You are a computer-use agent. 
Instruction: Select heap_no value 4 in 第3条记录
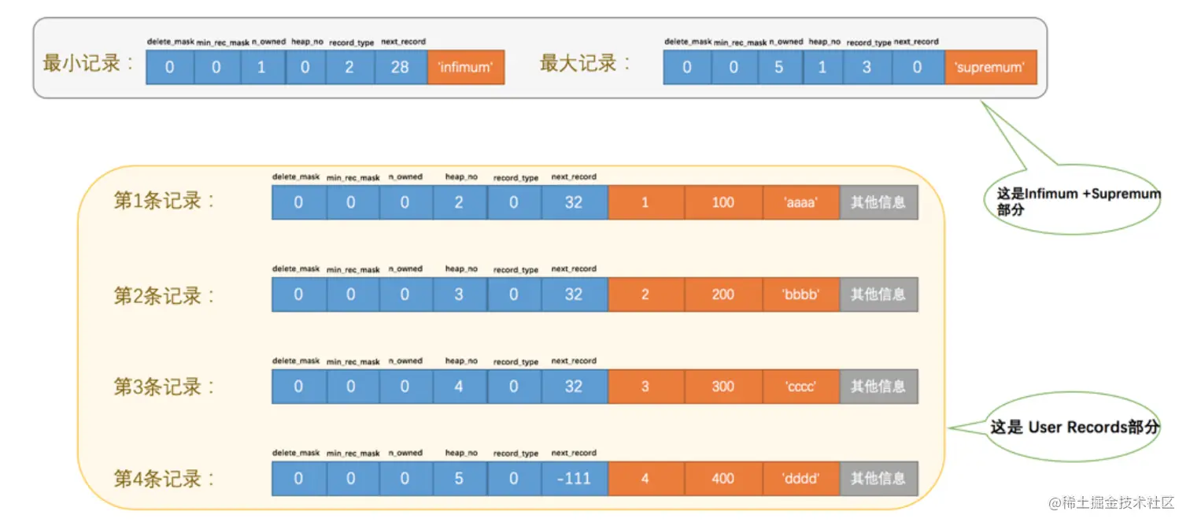459,387
